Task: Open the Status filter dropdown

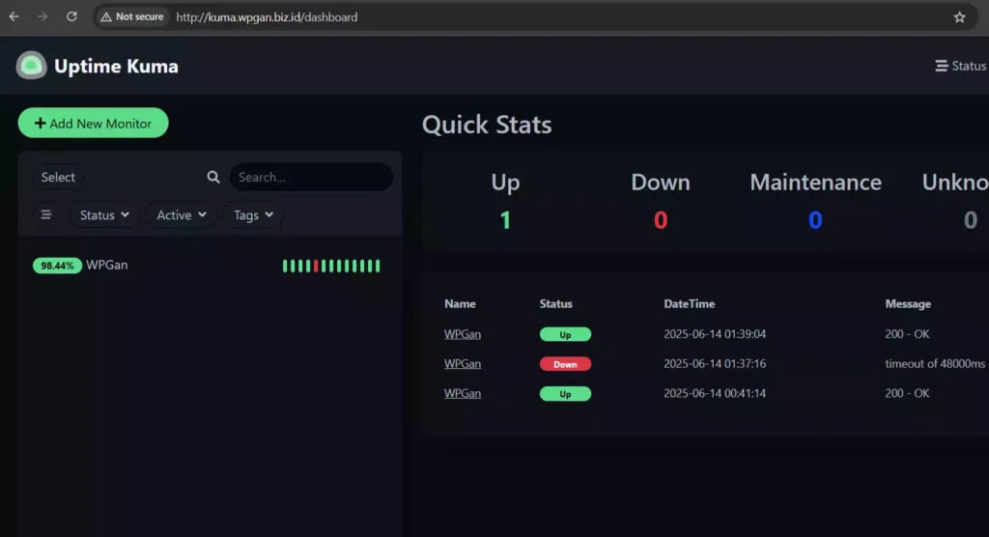Action: 104,215
